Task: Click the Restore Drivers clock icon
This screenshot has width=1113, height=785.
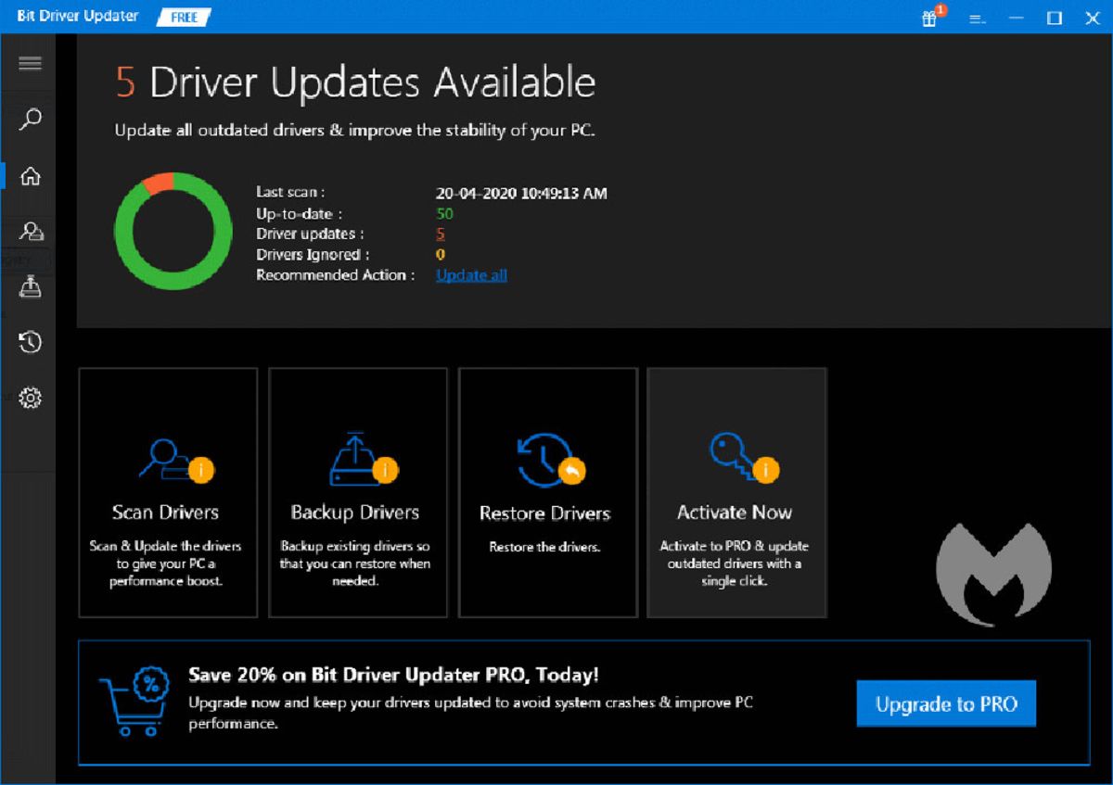Action: pos(551,460)
